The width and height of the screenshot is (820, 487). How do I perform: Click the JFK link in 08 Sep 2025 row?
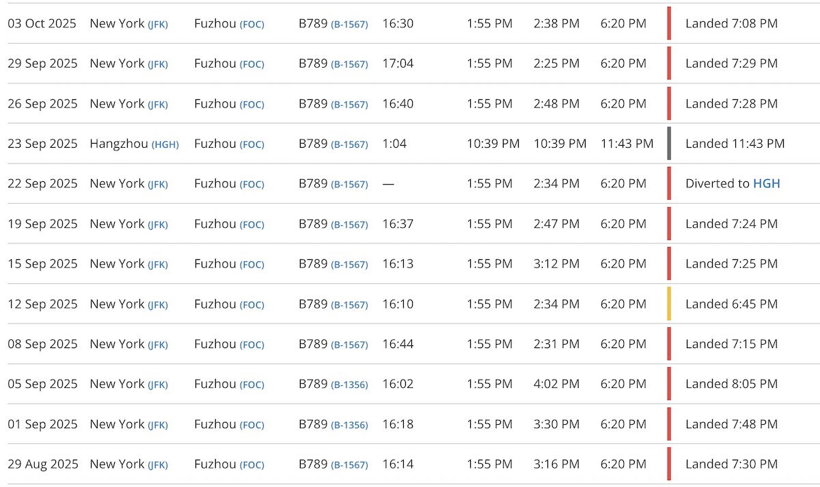coord(157,345)
